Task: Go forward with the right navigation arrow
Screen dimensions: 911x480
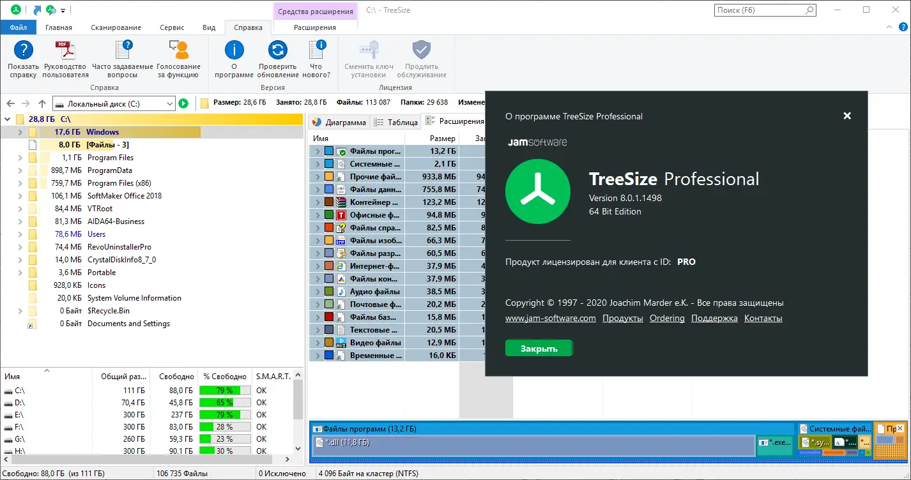Action: (x=26, y=103)
